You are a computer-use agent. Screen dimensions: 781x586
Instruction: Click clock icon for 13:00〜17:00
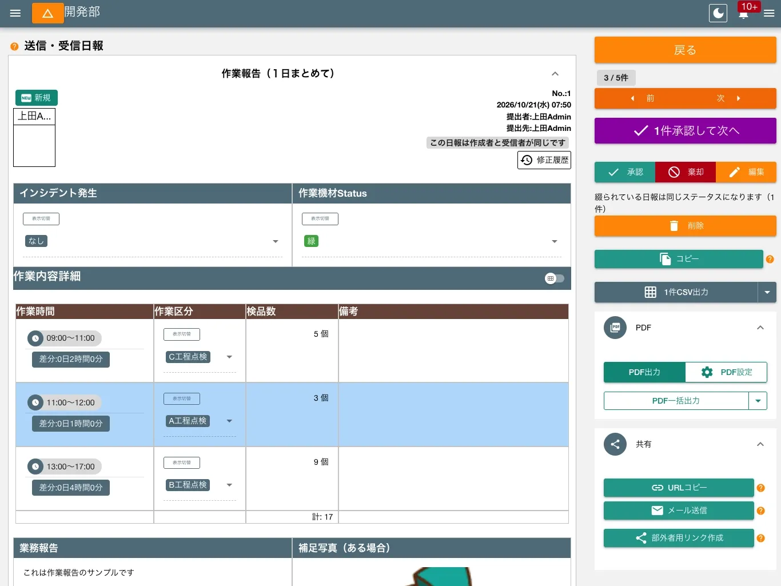(35, 467)
